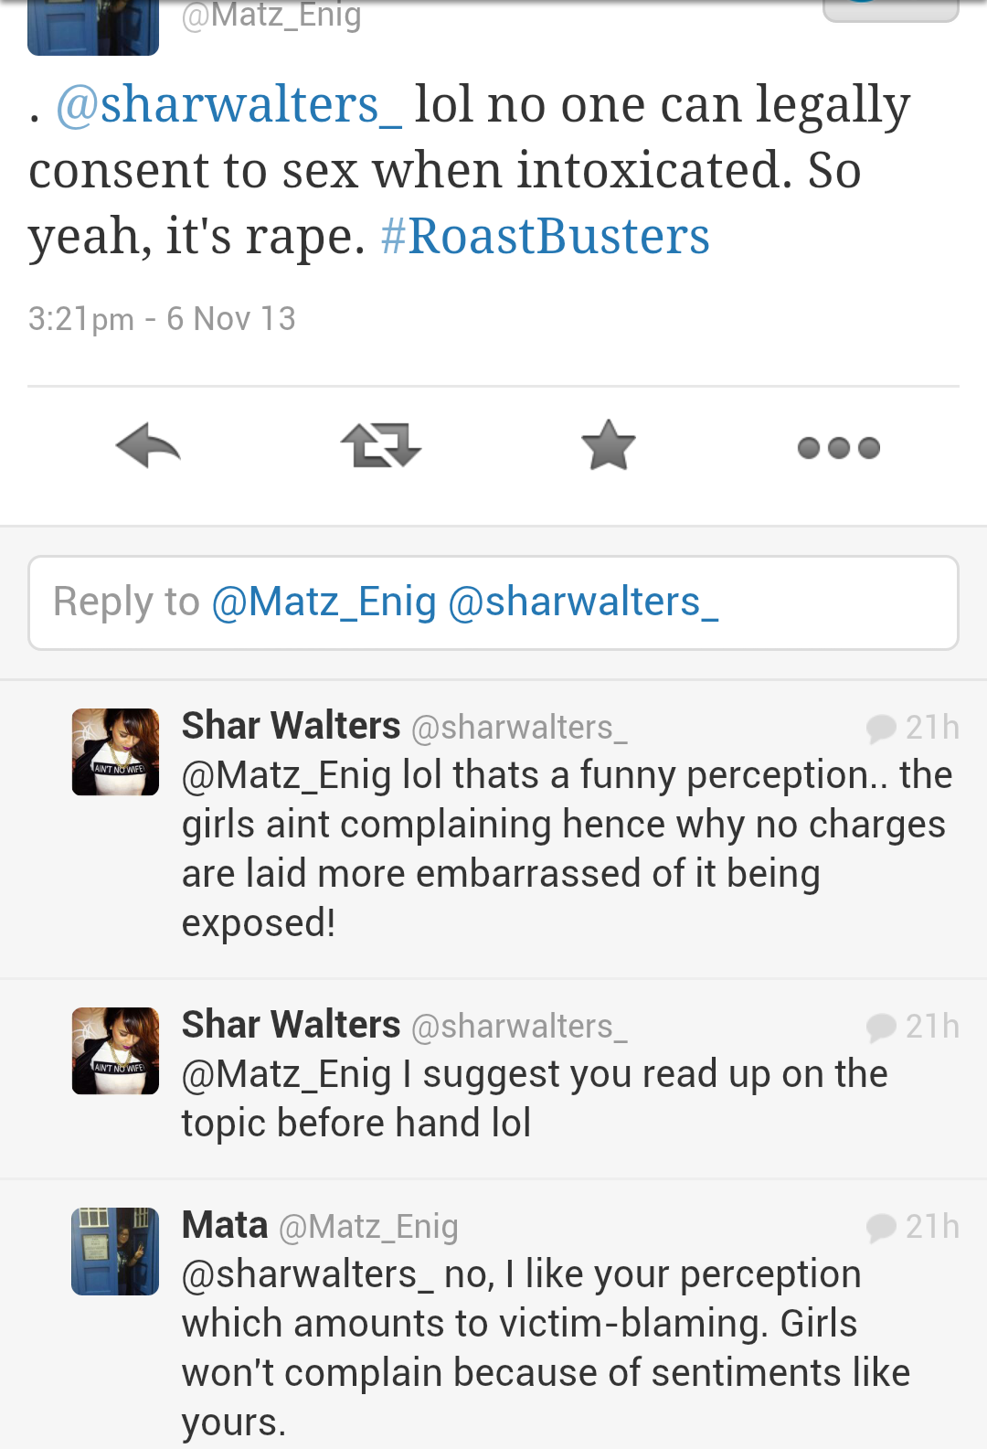Tap the 3:21pm - 6 Nov 13 timestamp
Screen dimensions: 987x1449
click(162, 319)
